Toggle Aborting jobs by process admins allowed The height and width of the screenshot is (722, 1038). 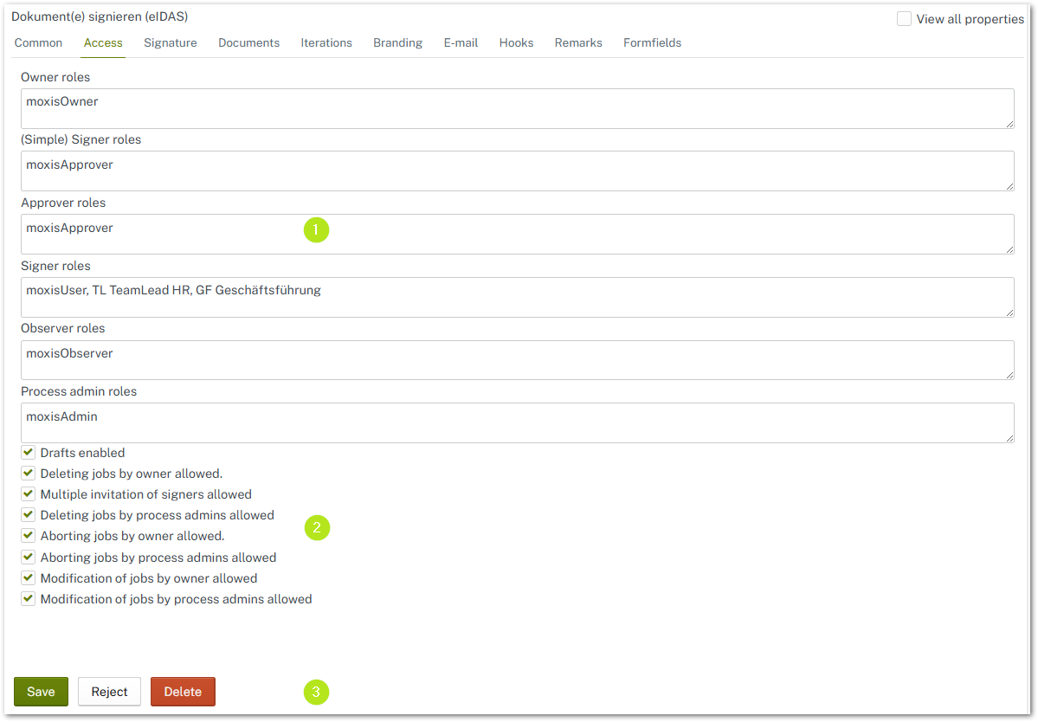click(28, 557)
